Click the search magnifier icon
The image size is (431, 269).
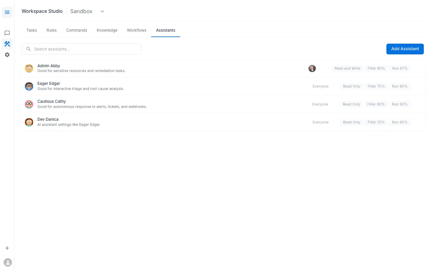28,49
